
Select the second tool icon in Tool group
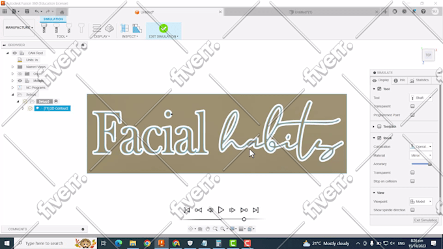point(57,28)
